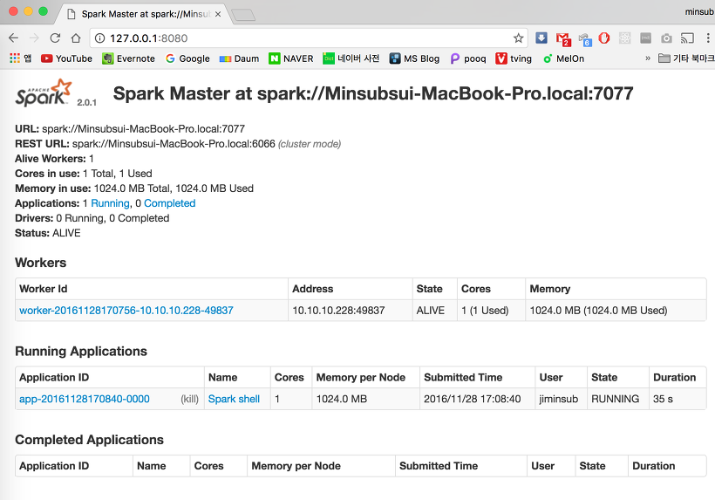The height and width of the screenshot is (500, 715).
Task: Expand hidden bookmarks with the chevron
Action: 648,58
